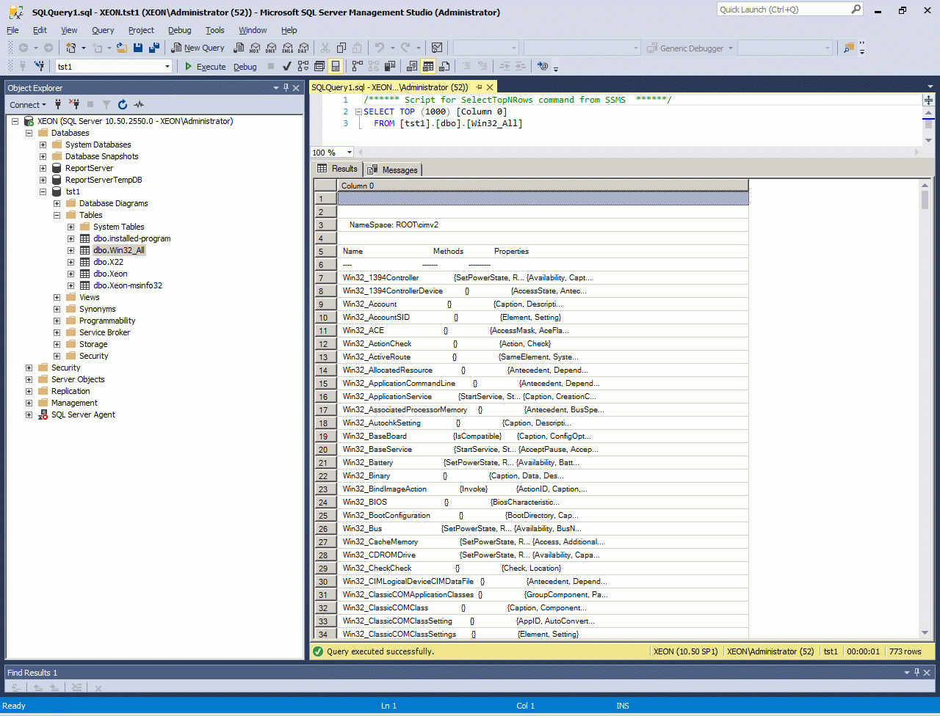Viewport: 940px width, 716px height.
Task: Disconnect the server in Object Explorer
Action: pos(73,104)
